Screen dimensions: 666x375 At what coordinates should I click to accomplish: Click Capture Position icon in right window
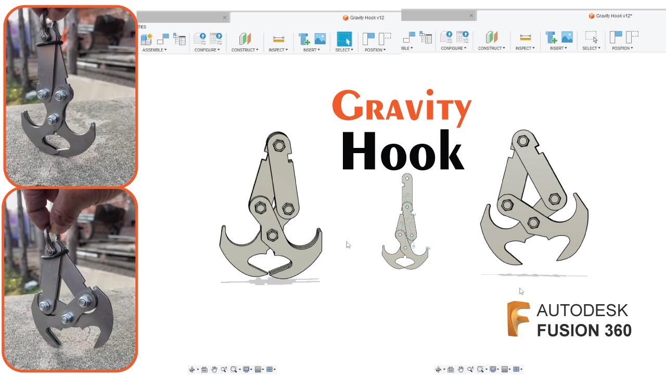616,37
